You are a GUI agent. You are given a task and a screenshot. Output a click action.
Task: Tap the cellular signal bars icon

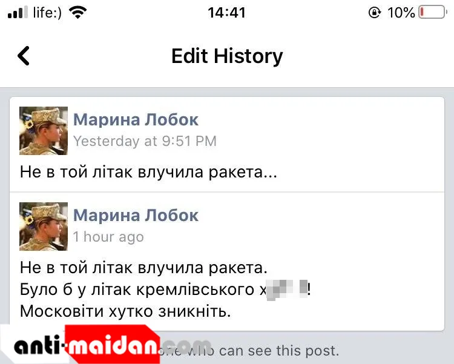tap(18, 12)
